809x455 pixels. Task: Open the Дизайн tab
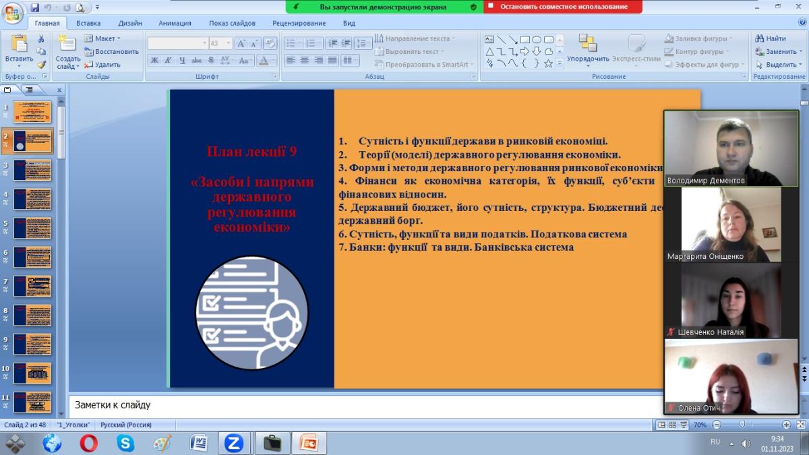pyautogui.click(x=130, y=23)
